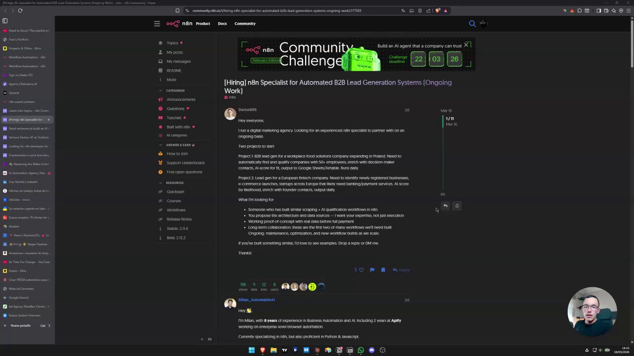Open Announcements category
Screen dimensions: 634x356
pos(181,99)
